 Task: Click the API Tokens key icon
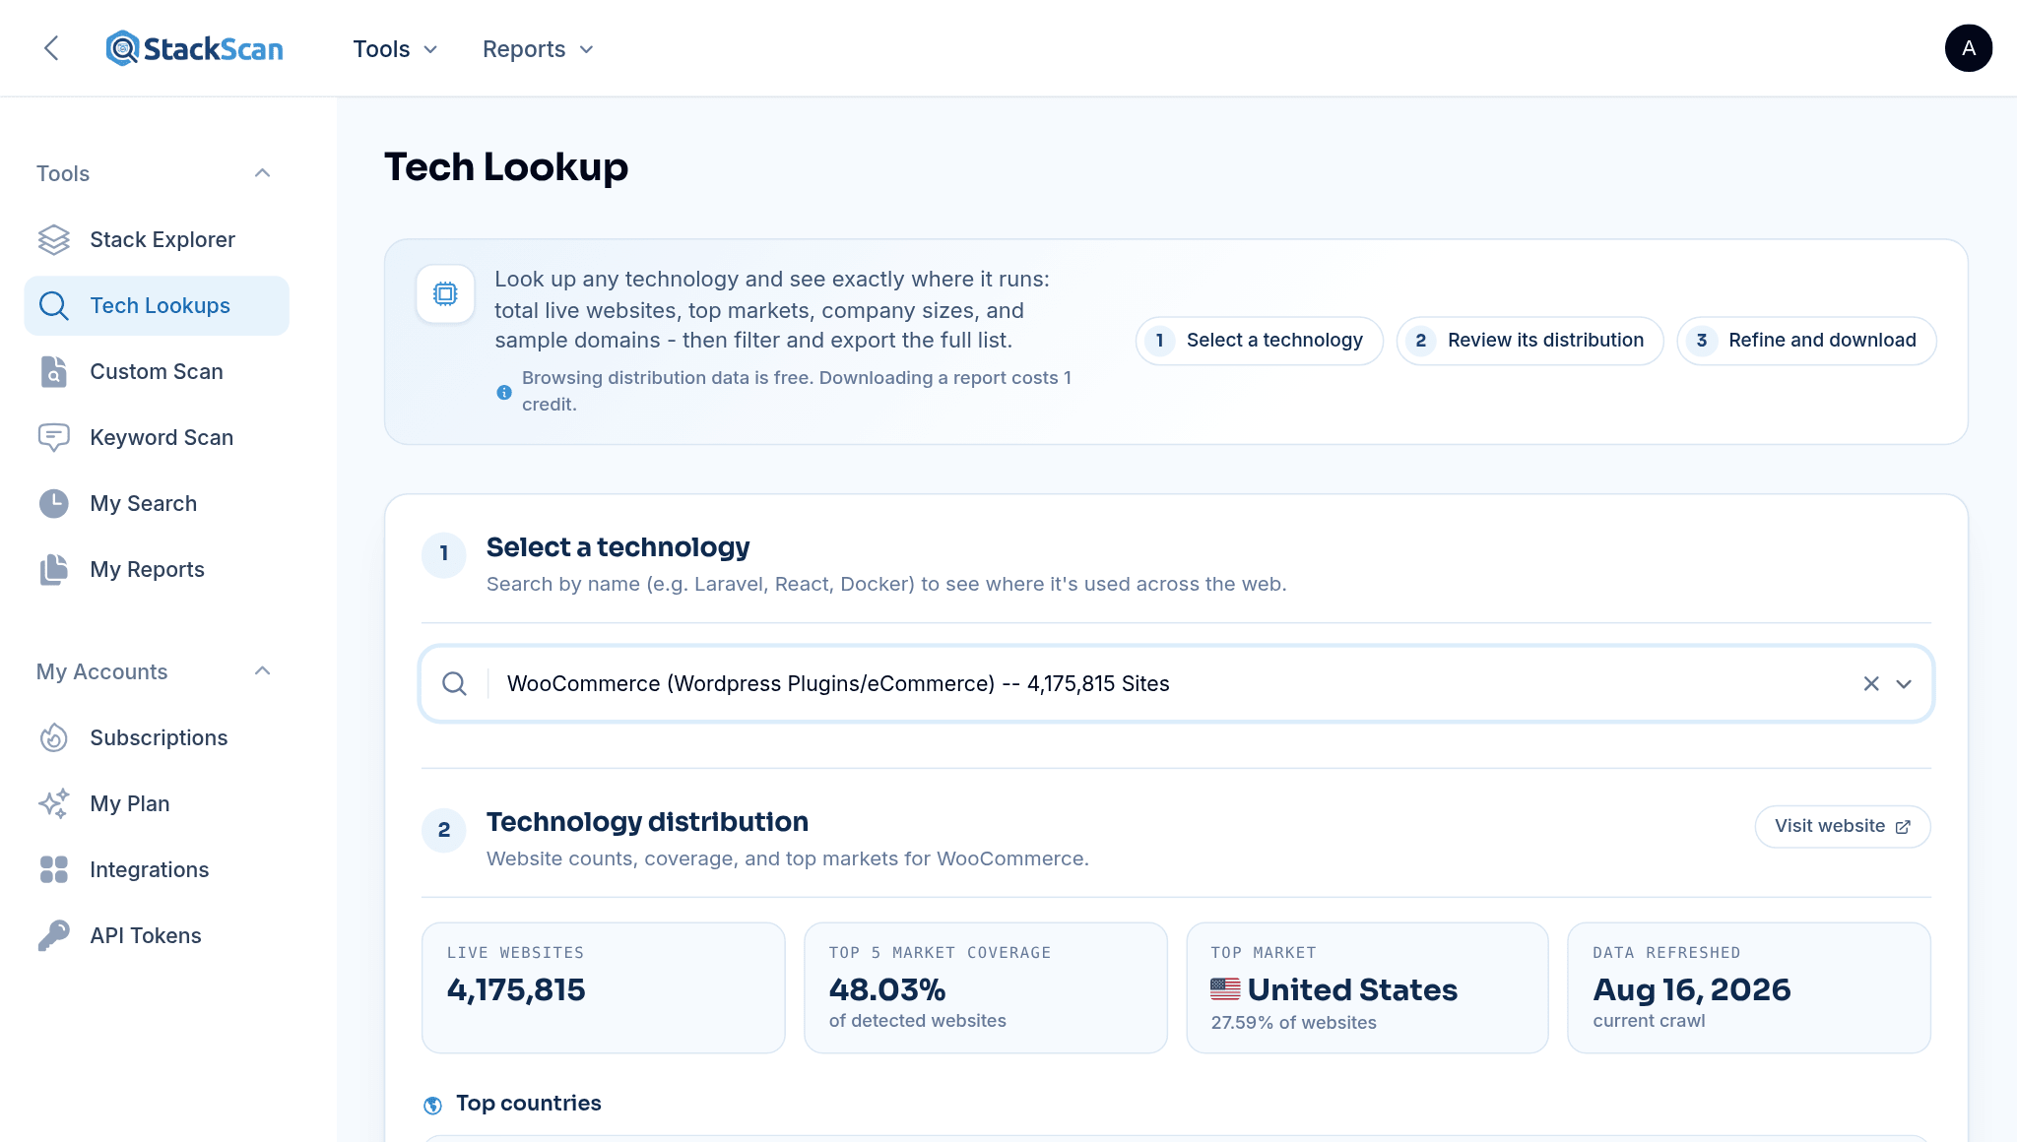pos(54,935)
